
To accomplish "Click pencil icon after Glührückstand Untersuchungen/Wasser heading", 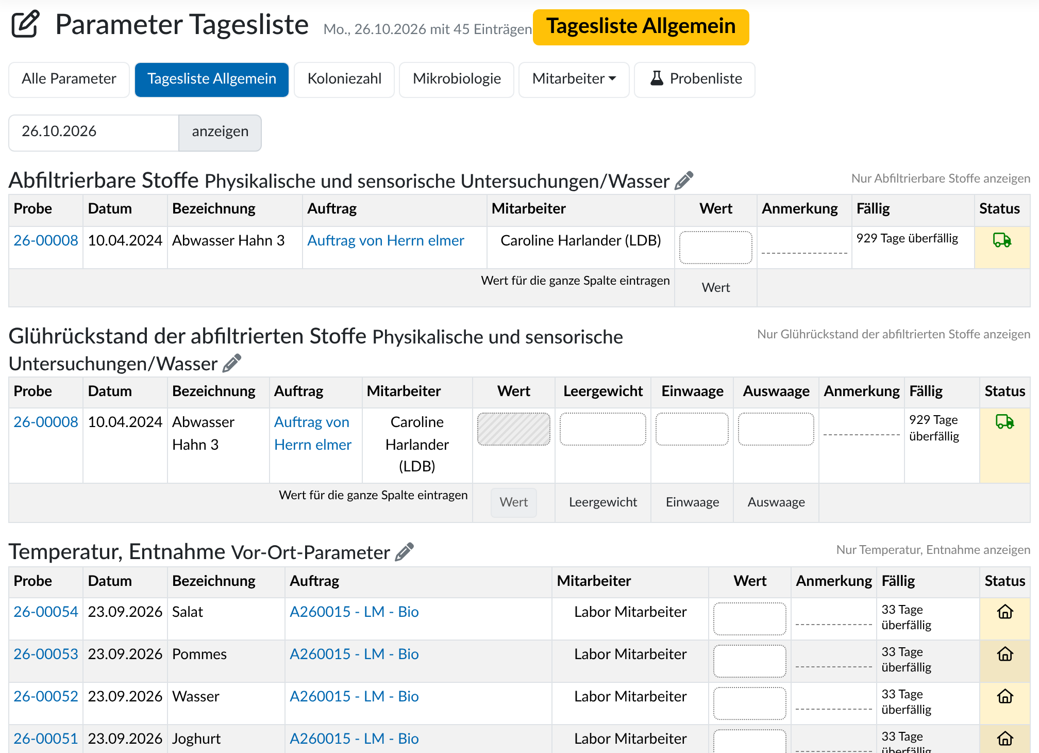I will (x=232, y=363).
